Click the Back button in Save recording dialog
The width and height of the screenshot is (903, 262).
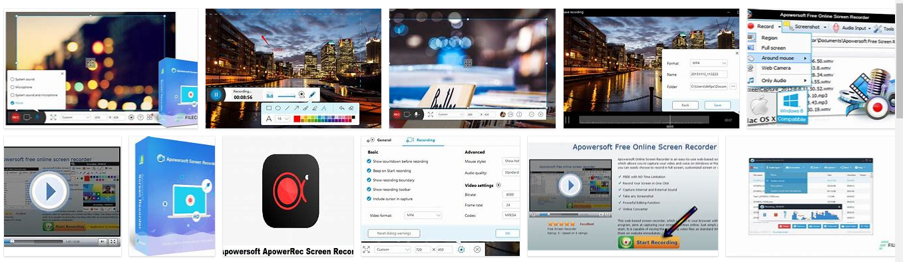pos(685,105)
